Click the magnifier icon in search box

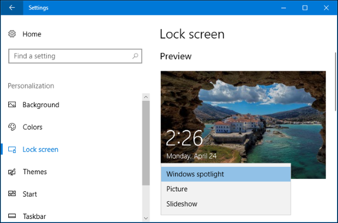(135, 56)
